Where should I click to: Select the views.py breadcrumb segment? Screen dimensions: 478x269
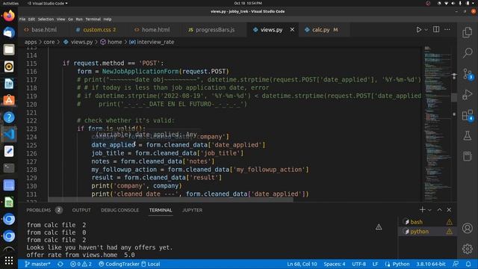point(78,42)
